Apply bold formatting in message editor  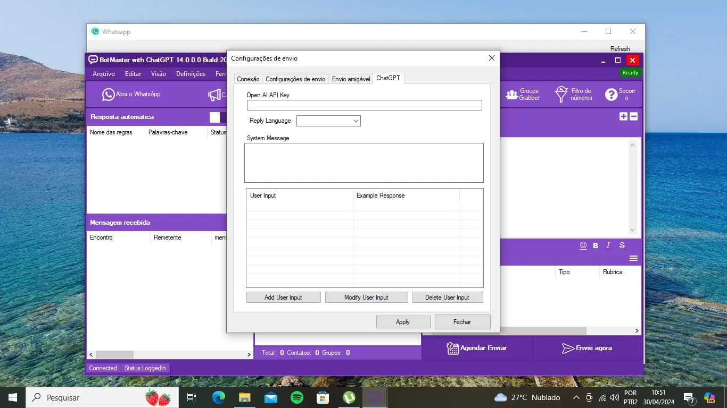point(596,245)
